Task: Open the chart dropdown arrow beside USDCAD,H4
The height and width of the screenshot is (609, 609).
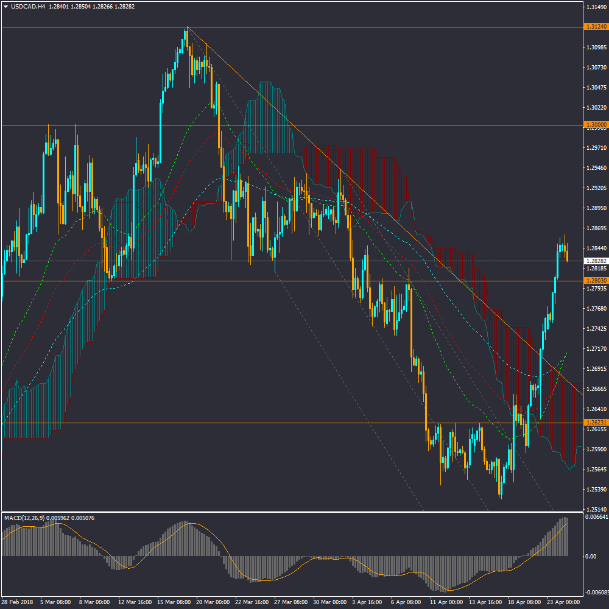Action: pos(6,7)
